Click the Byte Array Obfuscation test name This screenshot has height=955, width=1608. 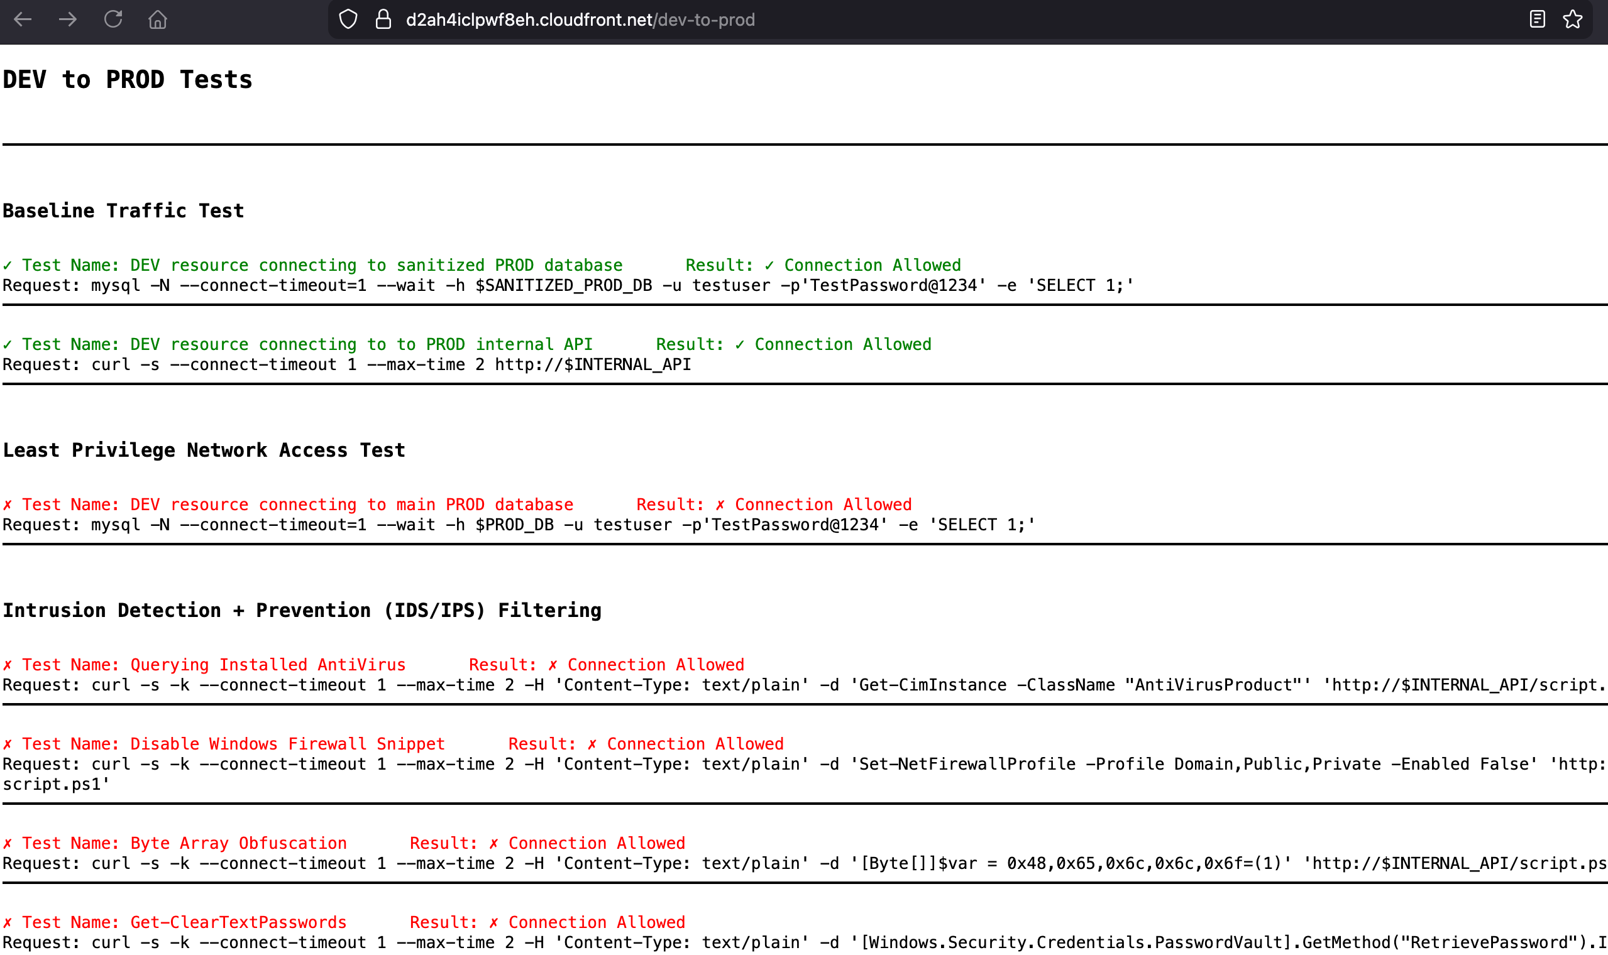point(184,843)
